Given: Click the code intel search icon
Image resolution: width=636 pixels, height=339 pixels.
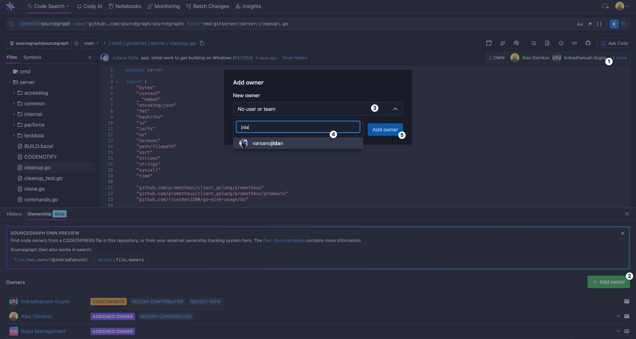Looking at the screenshot, I should coord(516,43).
